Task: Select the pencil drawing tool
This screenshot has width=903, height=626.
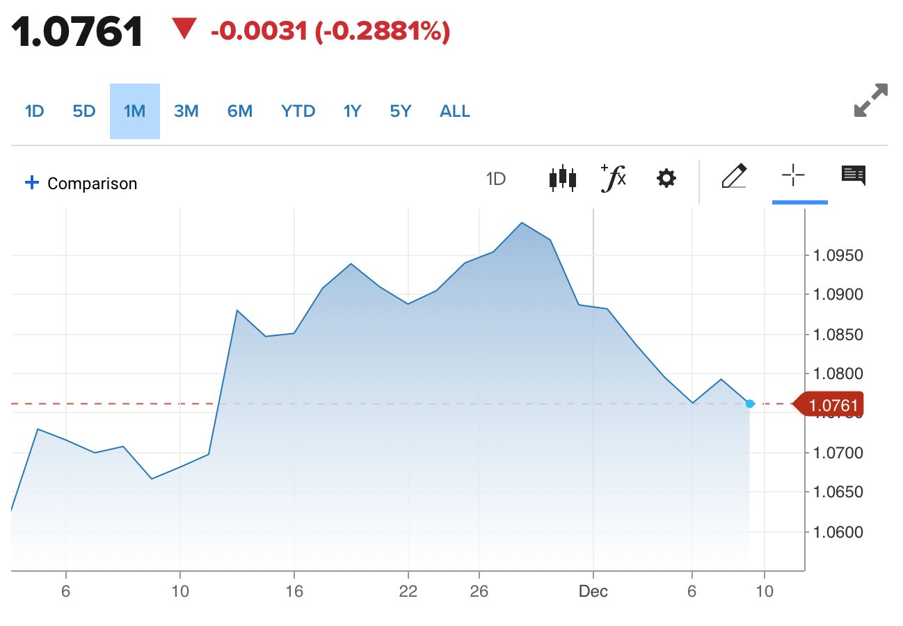Action: [x=734, y=176]
